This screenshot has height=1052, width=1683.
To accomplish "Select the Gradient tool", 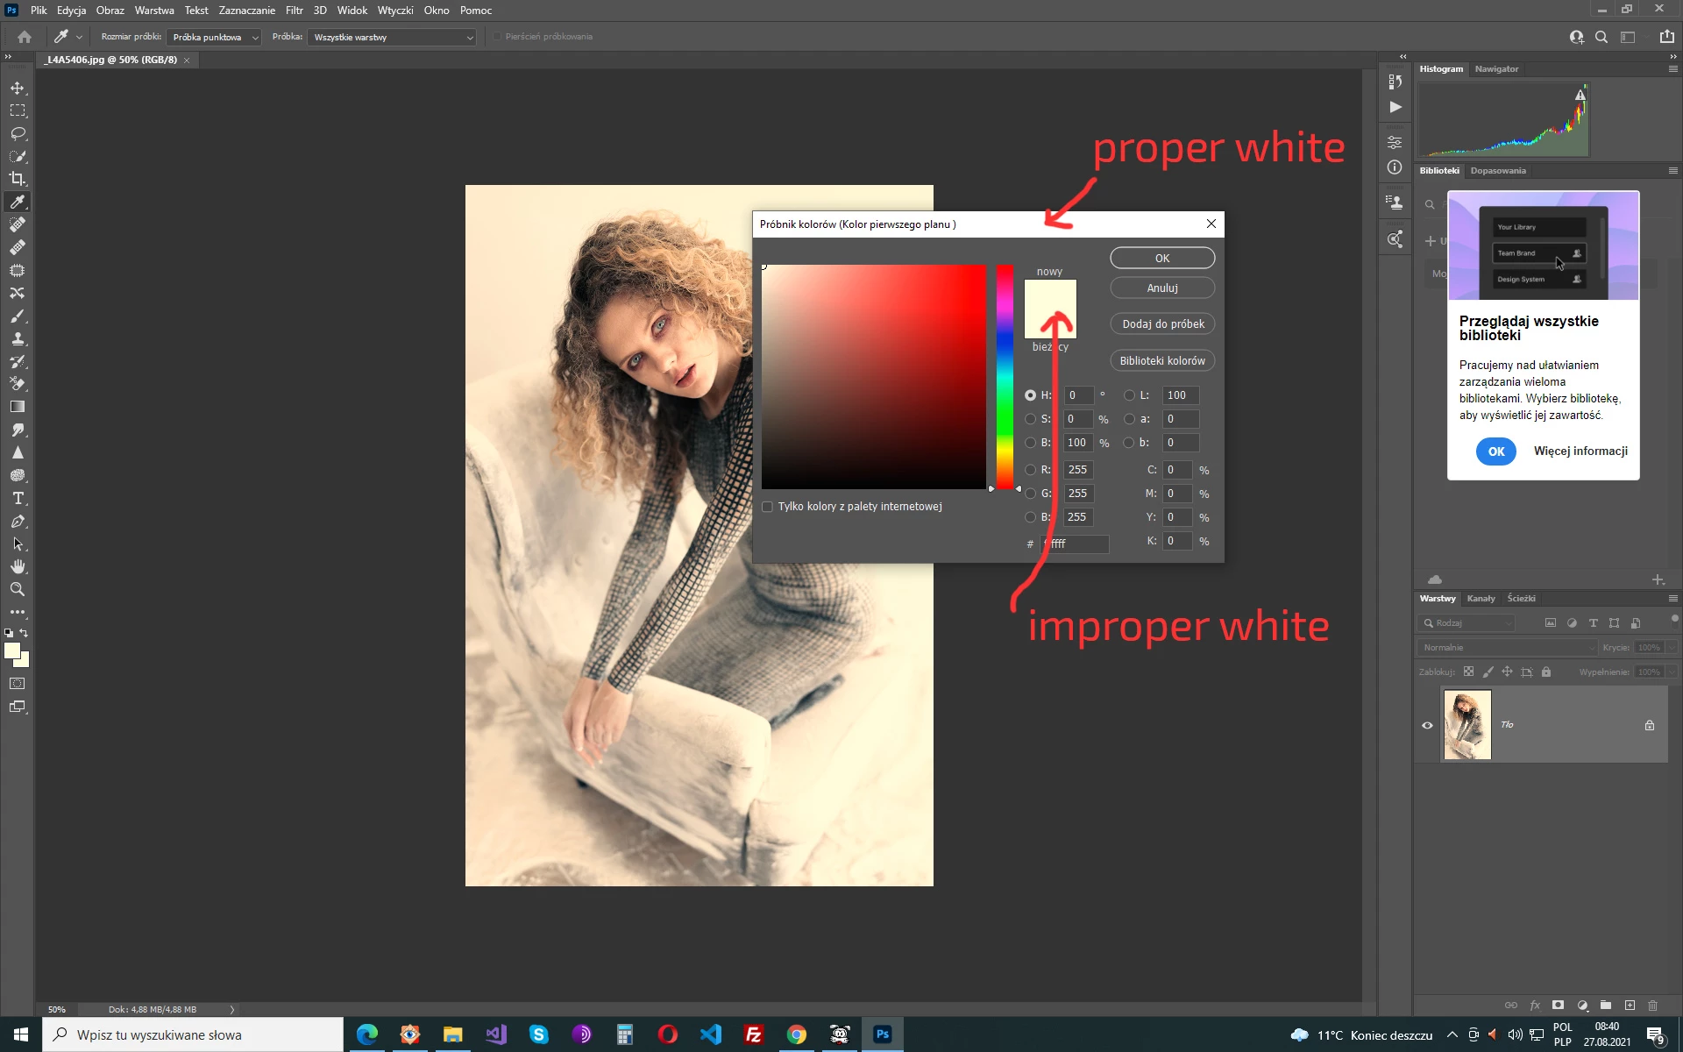I will (18, 407).
